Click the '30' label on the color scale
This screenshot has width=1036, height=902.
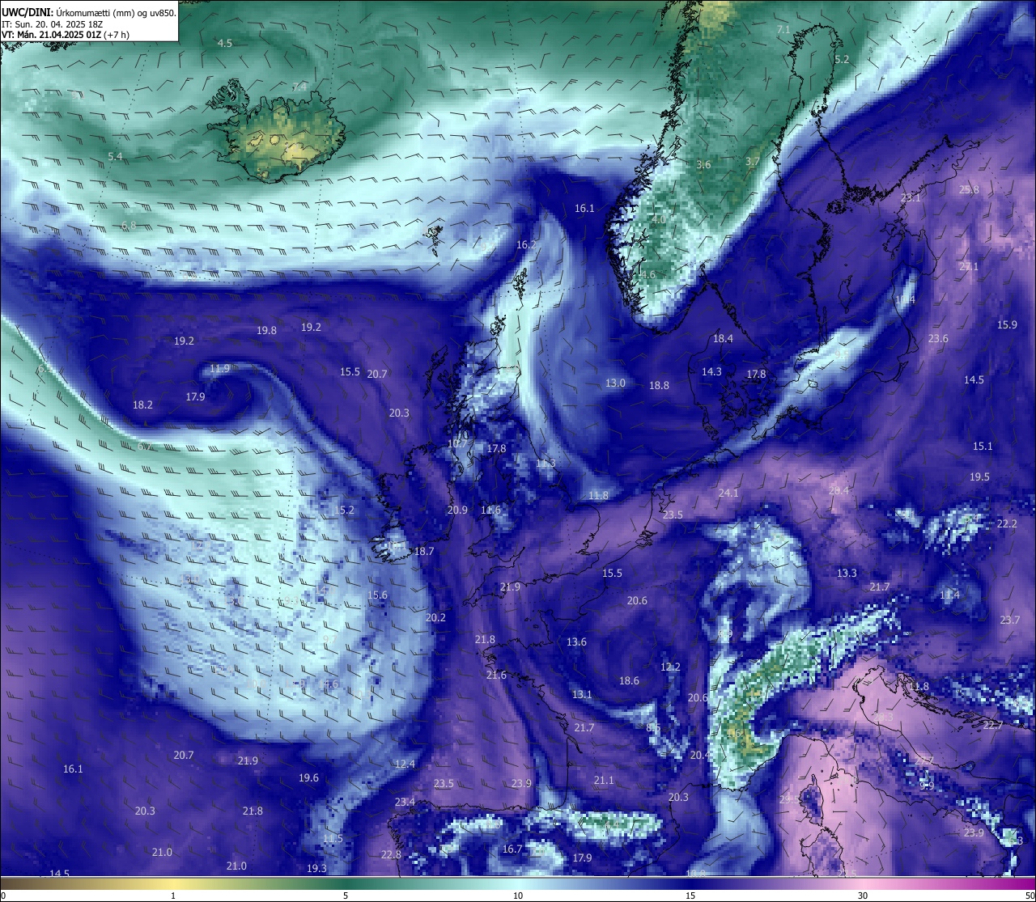click(863, 896)
